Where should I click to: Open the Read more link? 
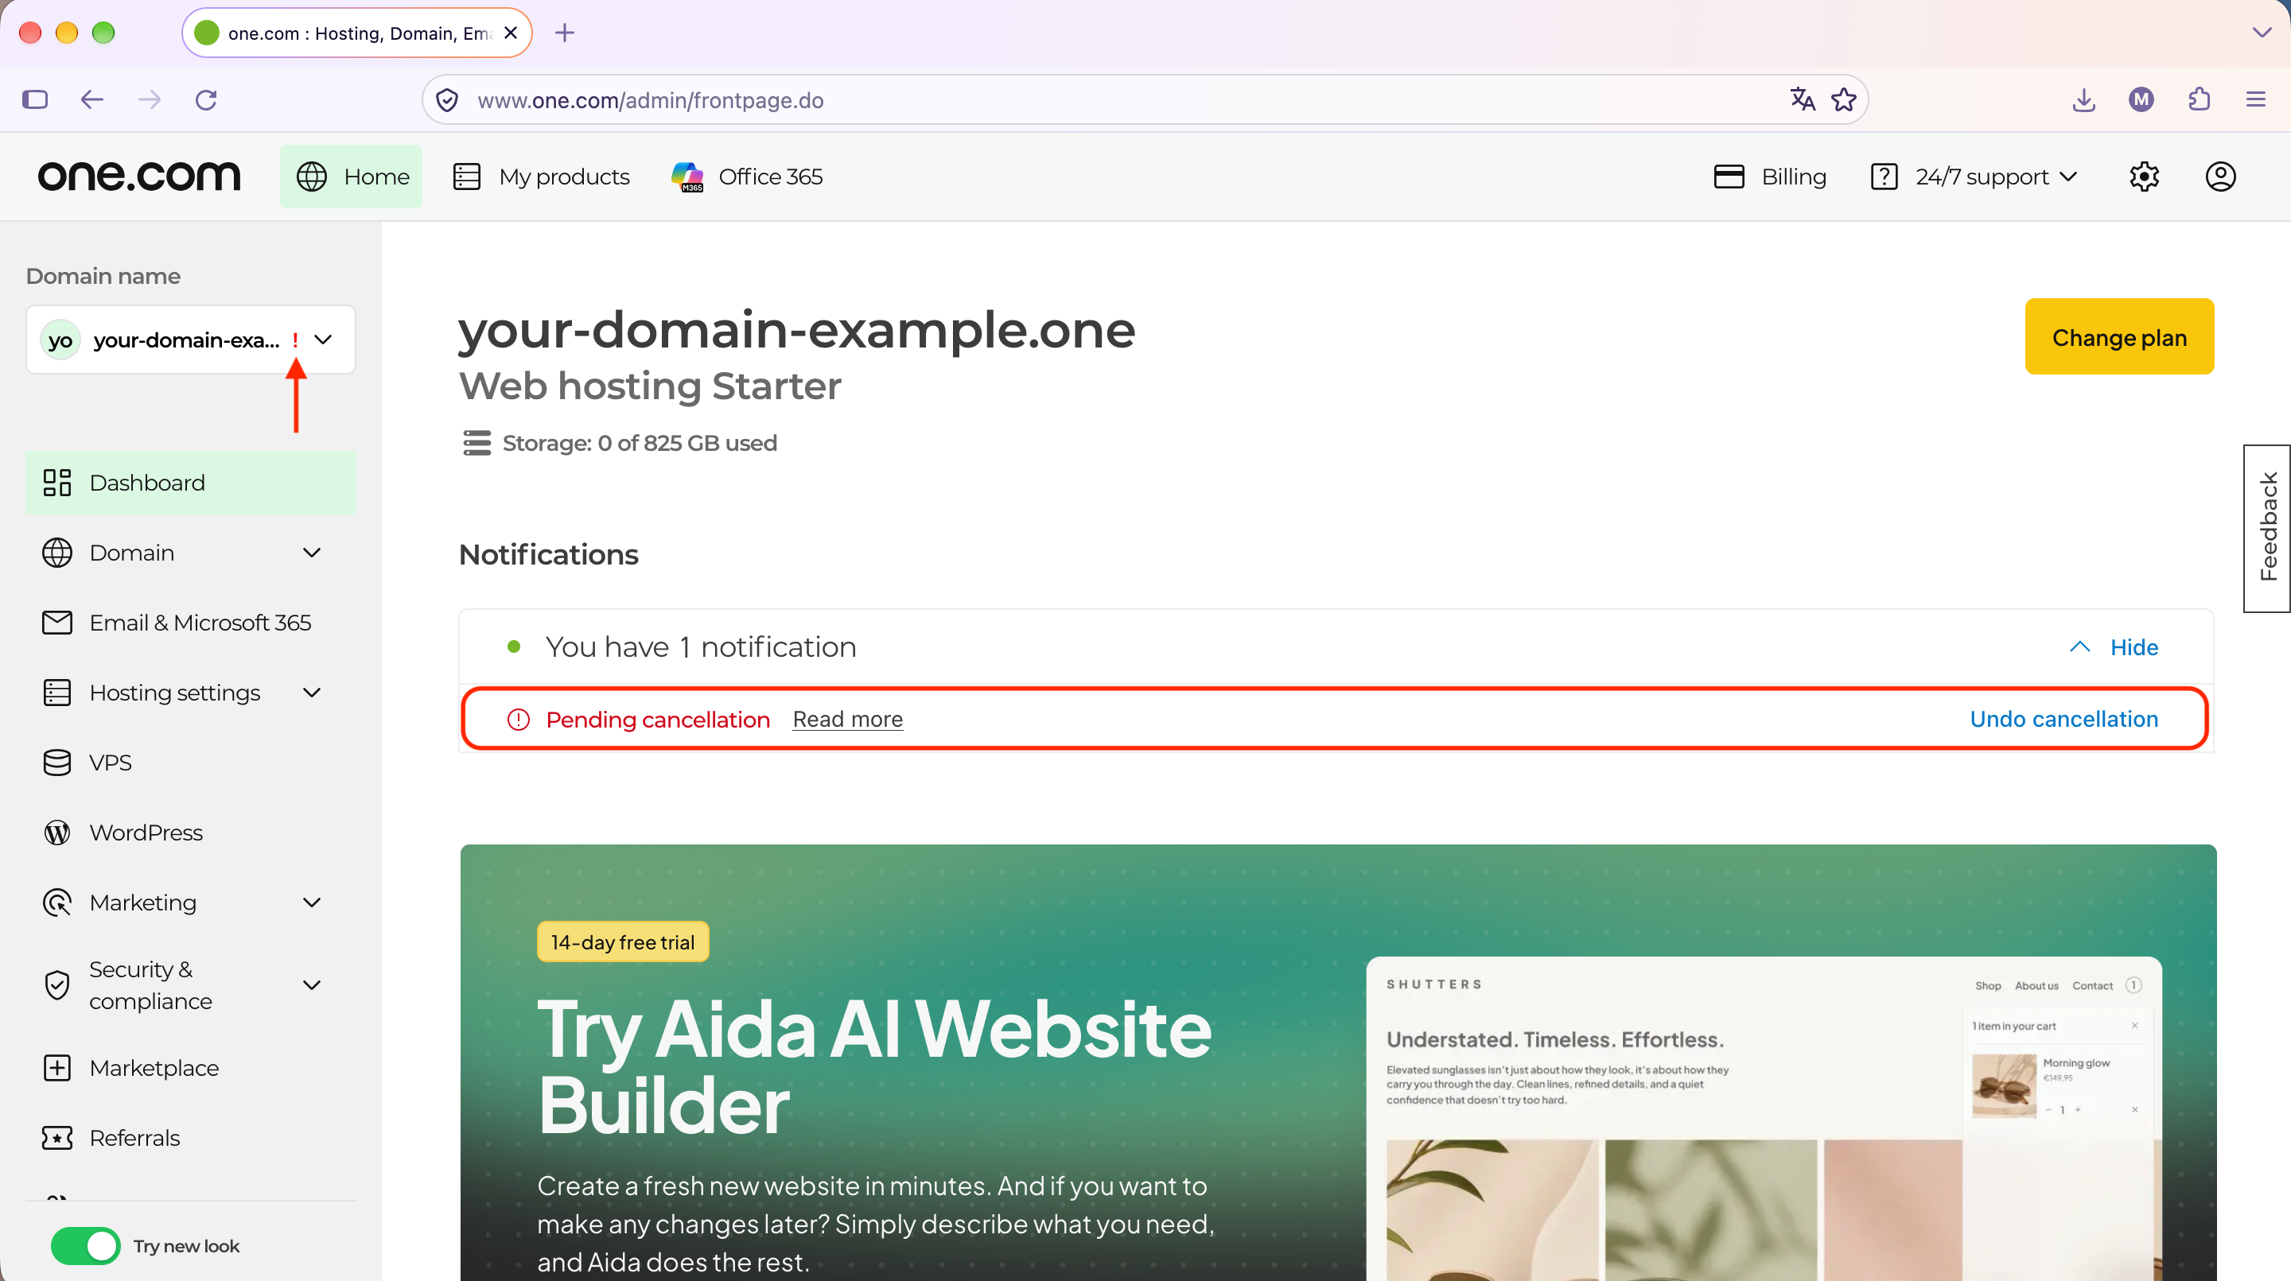(x=847, y=719)
